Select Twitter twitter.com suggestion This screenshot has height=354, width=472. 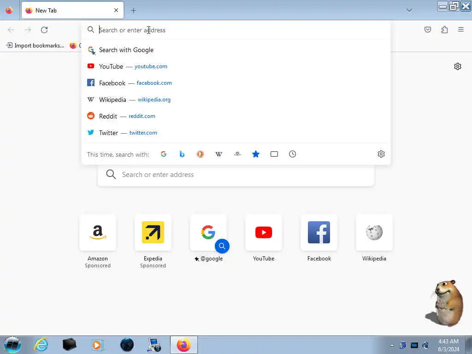(x=236, y=133)
